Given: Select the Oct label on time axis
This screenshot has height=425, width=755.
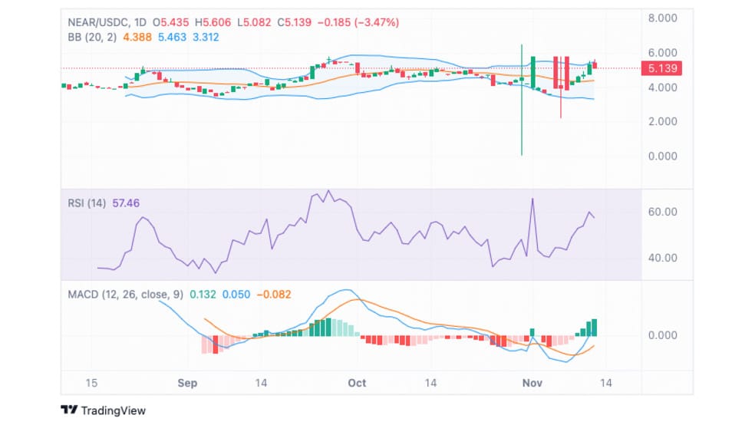Looking at the screenshot, I should pos(357,383).
